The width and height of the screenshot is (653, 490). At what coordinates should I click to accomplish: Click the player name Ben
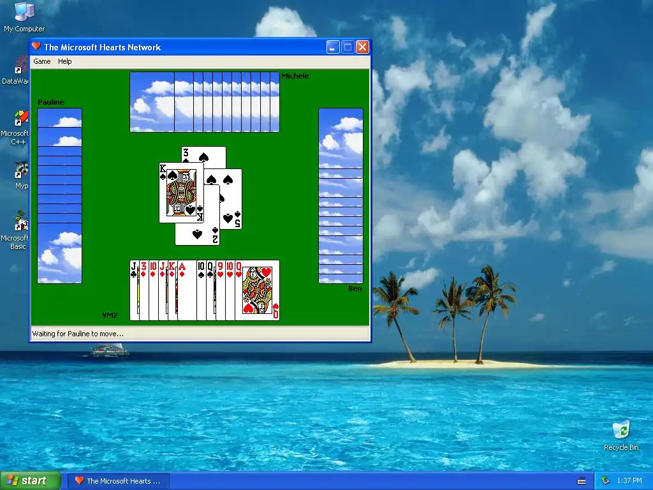click(x=355, y=288)
